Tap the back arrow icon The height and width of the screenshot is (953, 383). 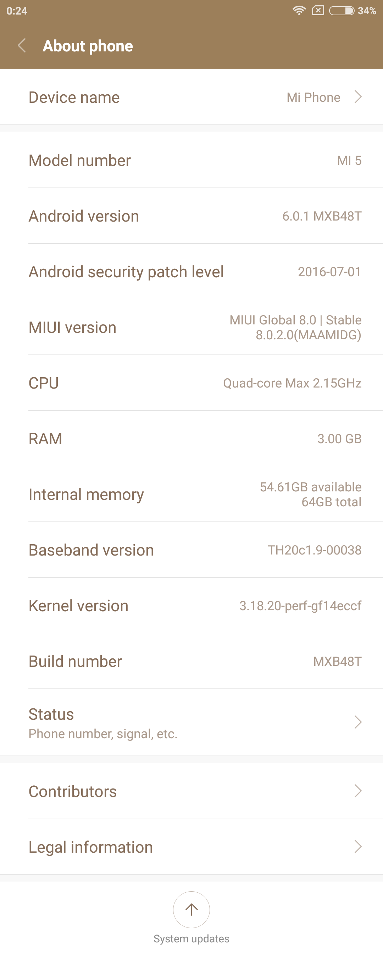click(x=22, y=46)
